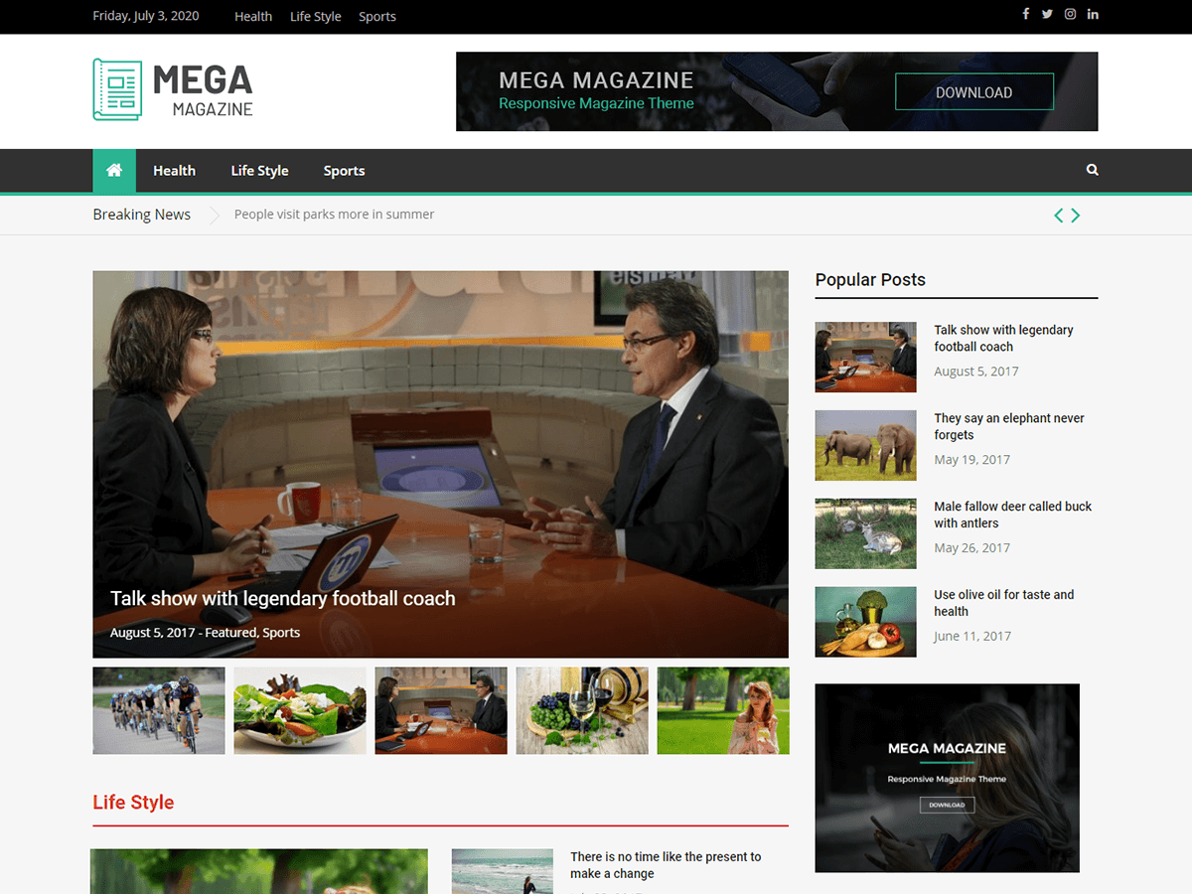1192x894 pixels.
Task: Click the sidebar Mega Magazine download ad
Action: 947,778
